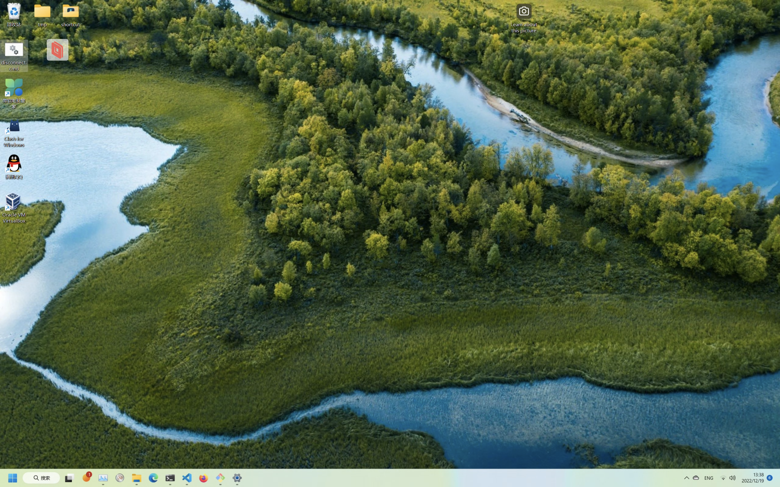The image size is (780, 487).
Task: Click the ENG input language indicator
Action: [708, 478]
